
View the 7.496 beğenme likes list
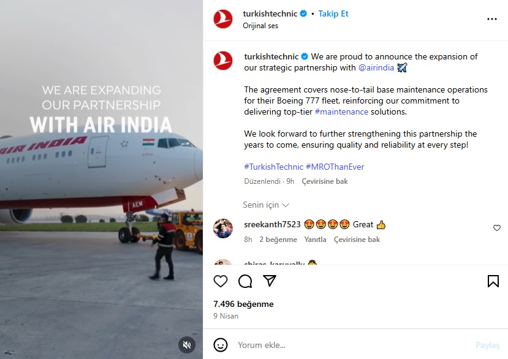pos(243,304)
